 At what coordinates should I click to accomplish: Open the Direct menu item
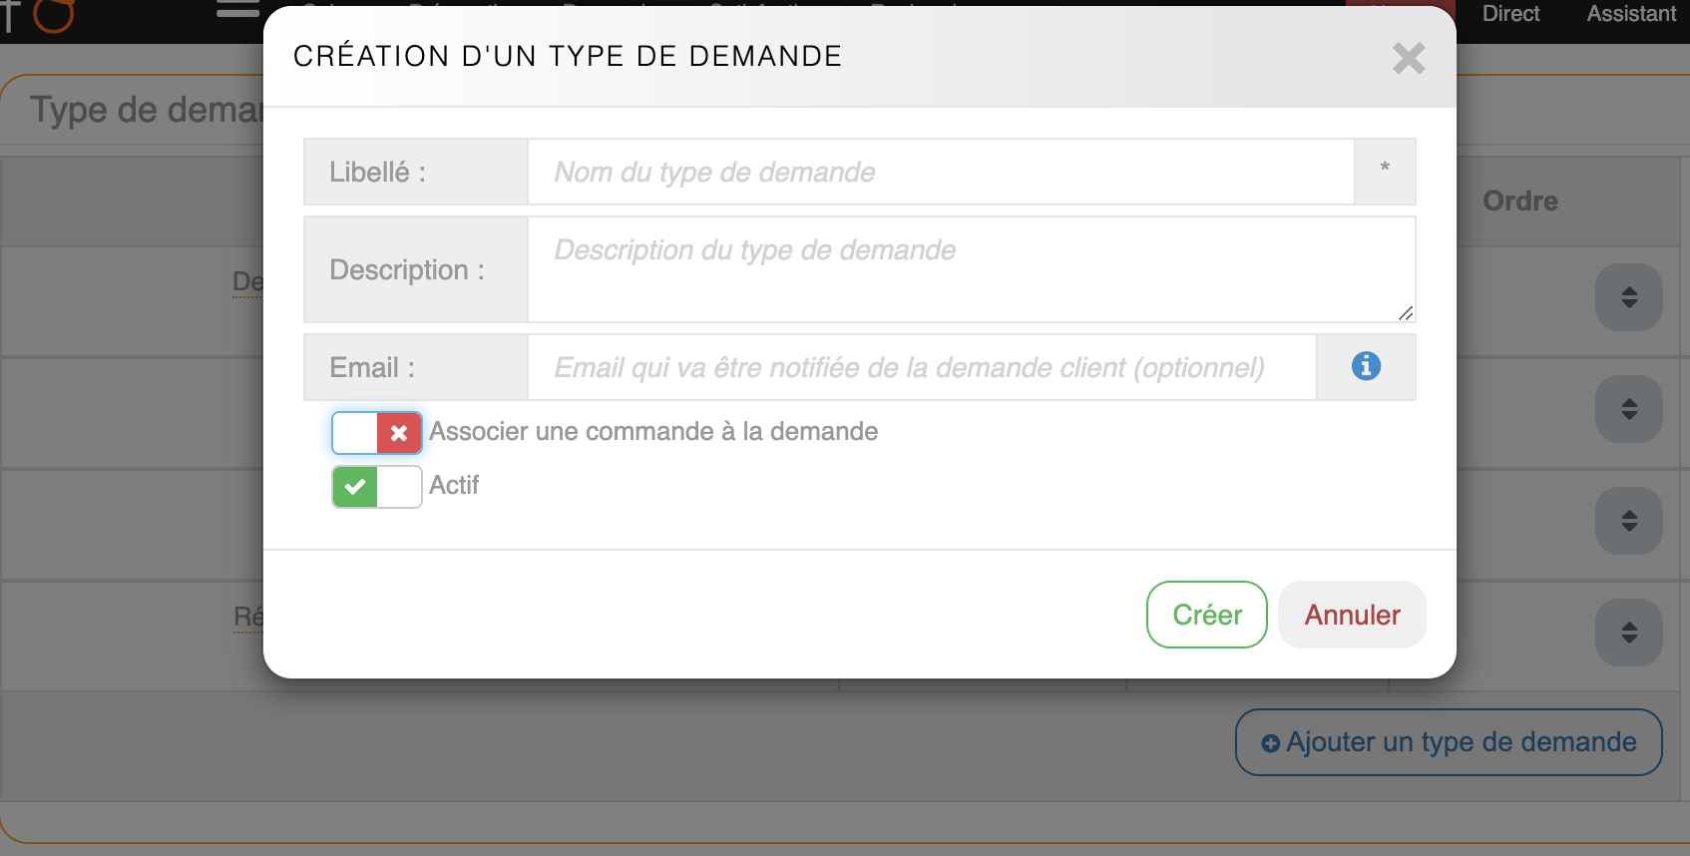pyautogui.click(x=1510, y=14)
